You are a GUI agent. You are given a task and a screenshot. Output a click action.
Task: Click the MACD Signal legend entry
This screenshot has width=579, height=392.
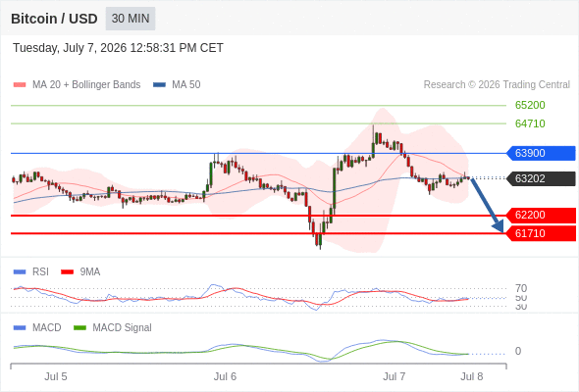pyautogui.click(x=113, y=327)
